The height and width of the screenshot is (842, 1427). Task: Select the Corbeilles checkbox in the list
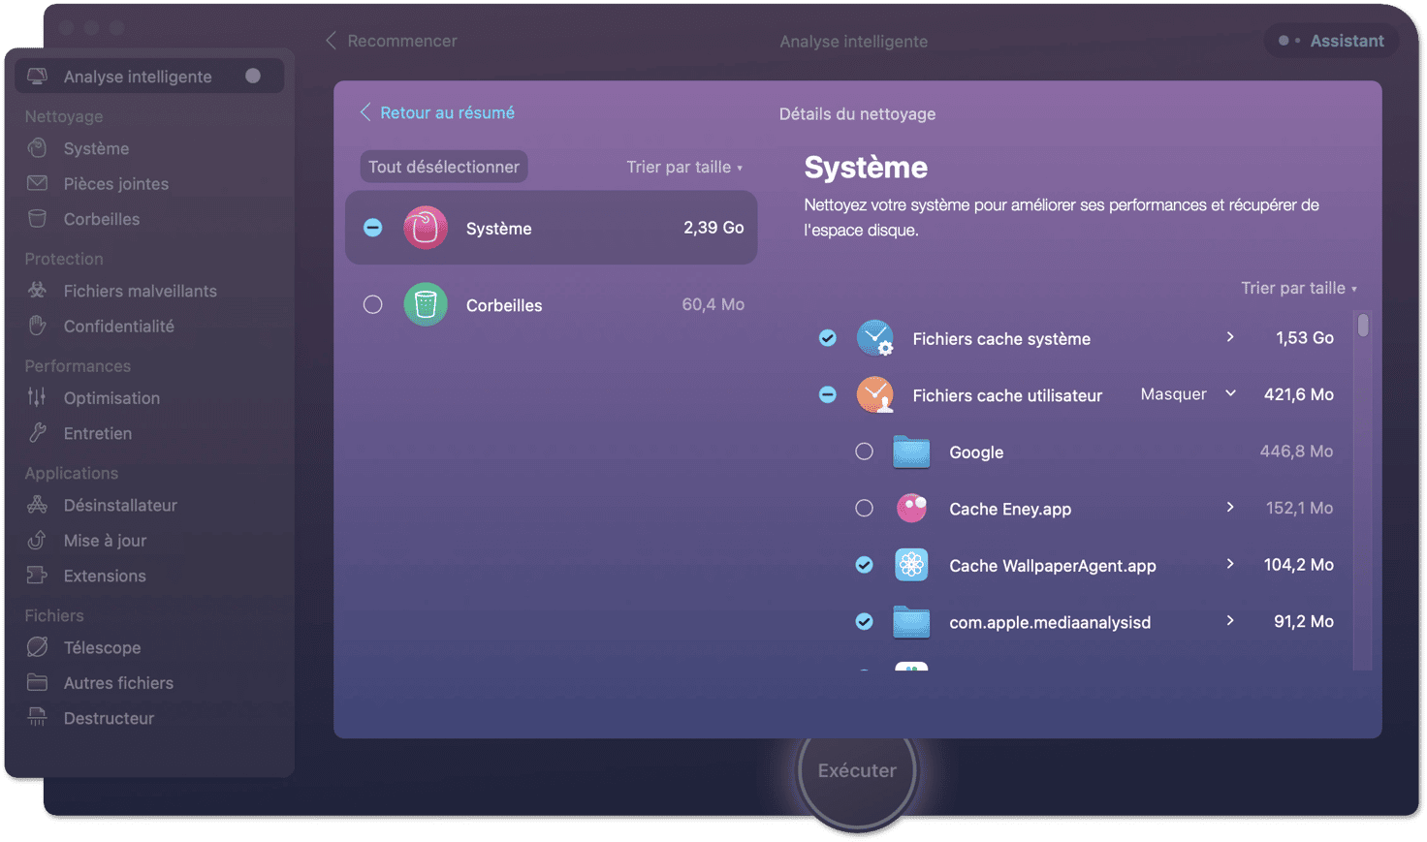373,304
